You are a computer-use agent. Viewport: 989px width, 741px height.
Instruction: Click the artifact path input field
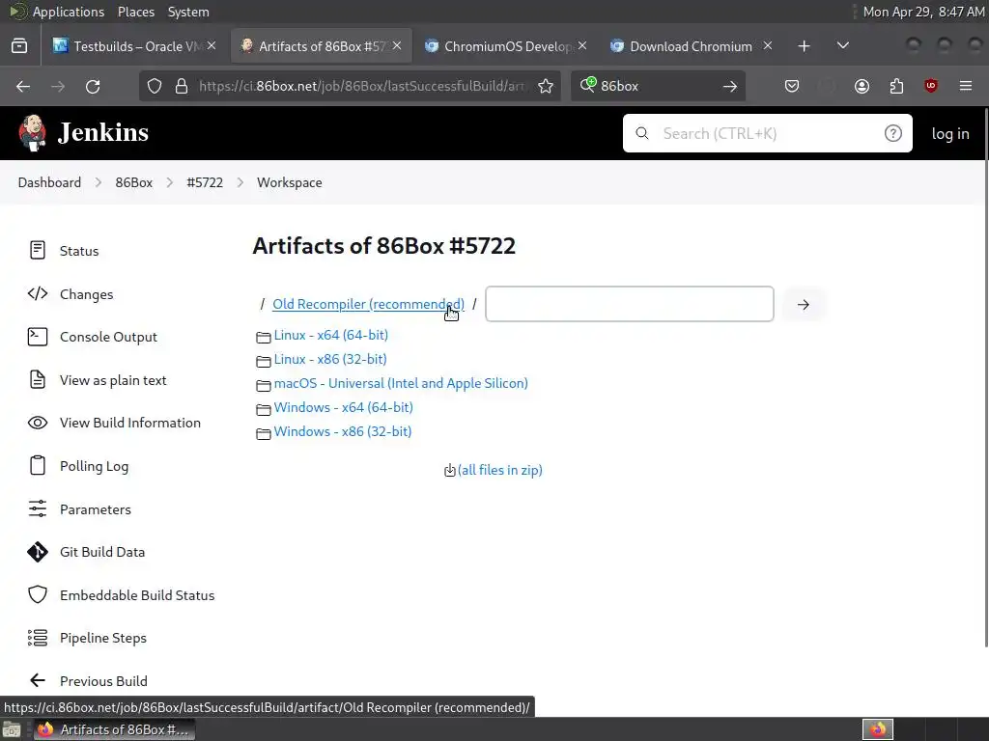point(630,304)
